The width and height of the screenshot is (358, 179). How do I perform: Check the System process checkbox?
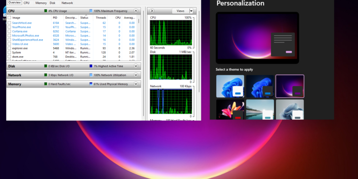(9, 52)
